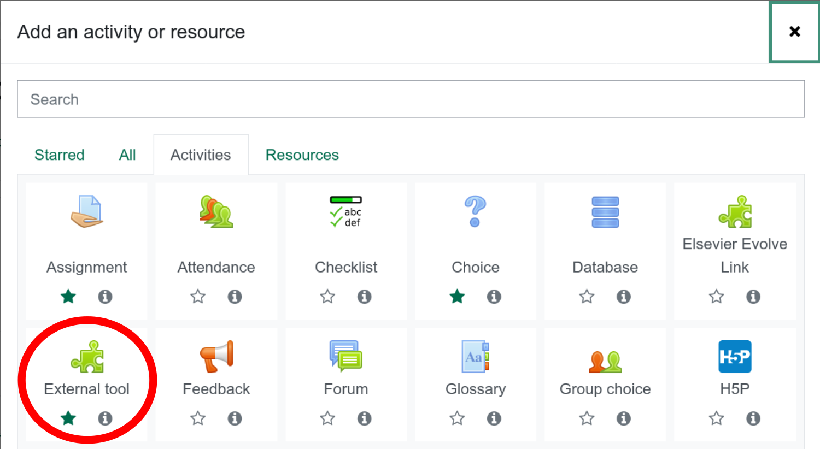
Task: Open info for Forum
Action: click(364, 418)
